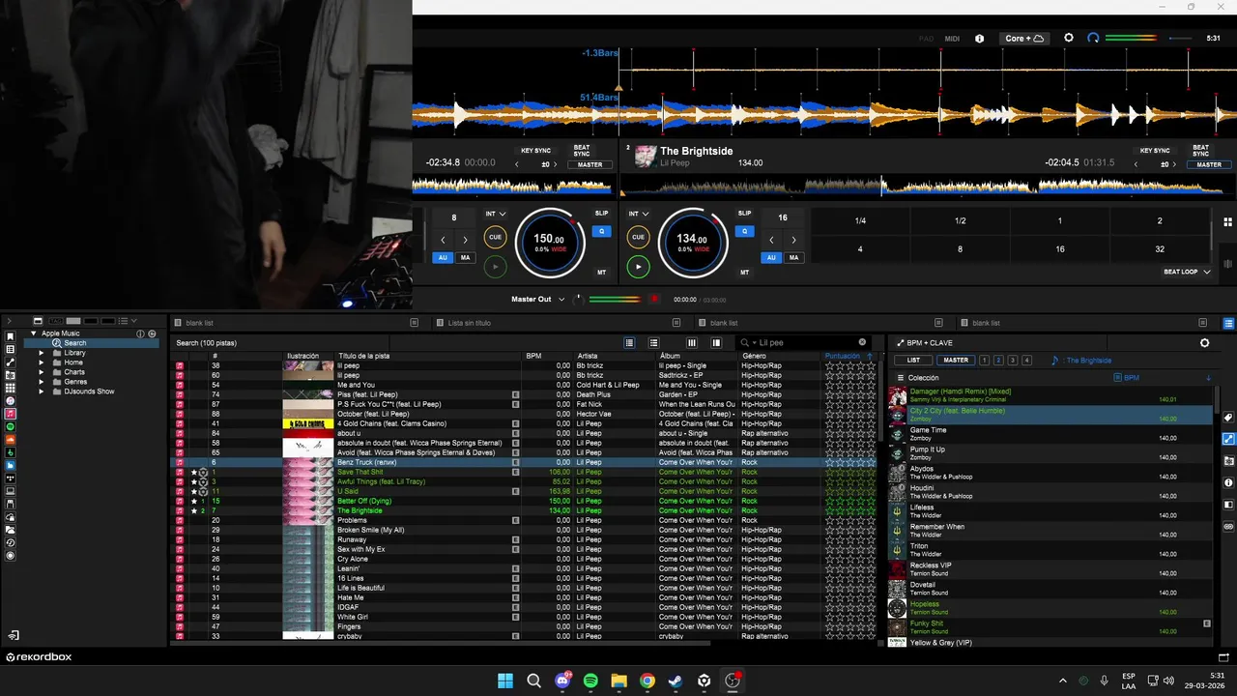Open the Home folder
The height and width of the screenshot is (696, 1237).
73,362
